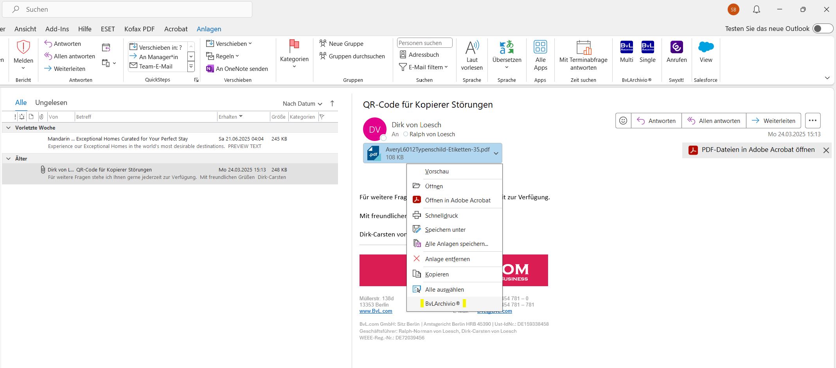Open Alle Apps icon in ribbon
Screen dimensions: 836x368
click(540, 47)
